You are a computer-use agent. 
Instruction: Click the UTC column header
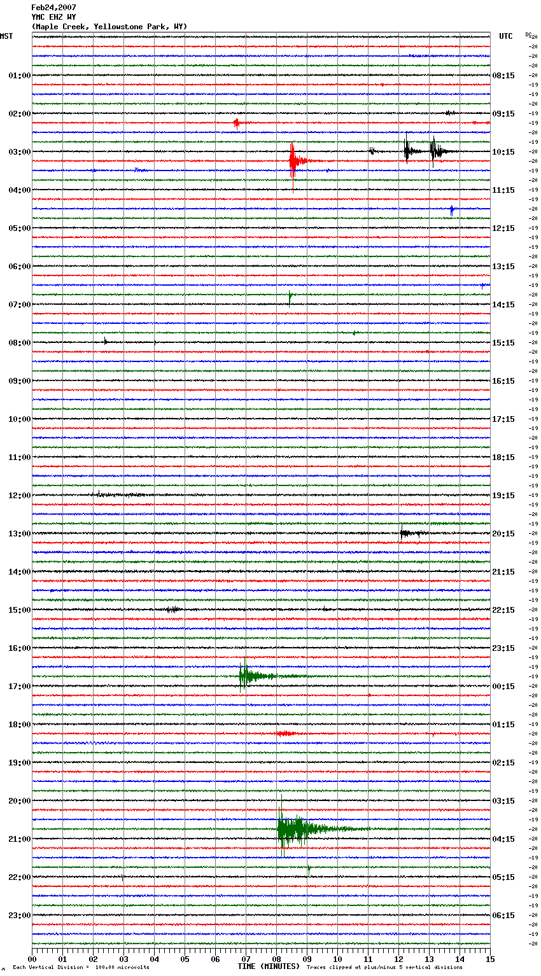[506, 36]
